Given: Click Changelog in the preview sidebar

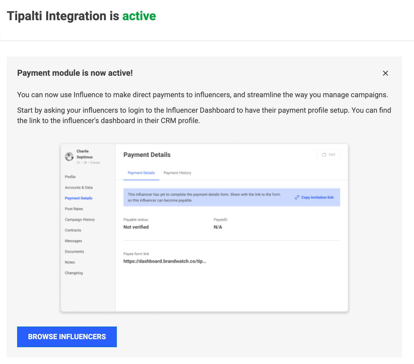Looking at the screenshot, I should point(74,273).
